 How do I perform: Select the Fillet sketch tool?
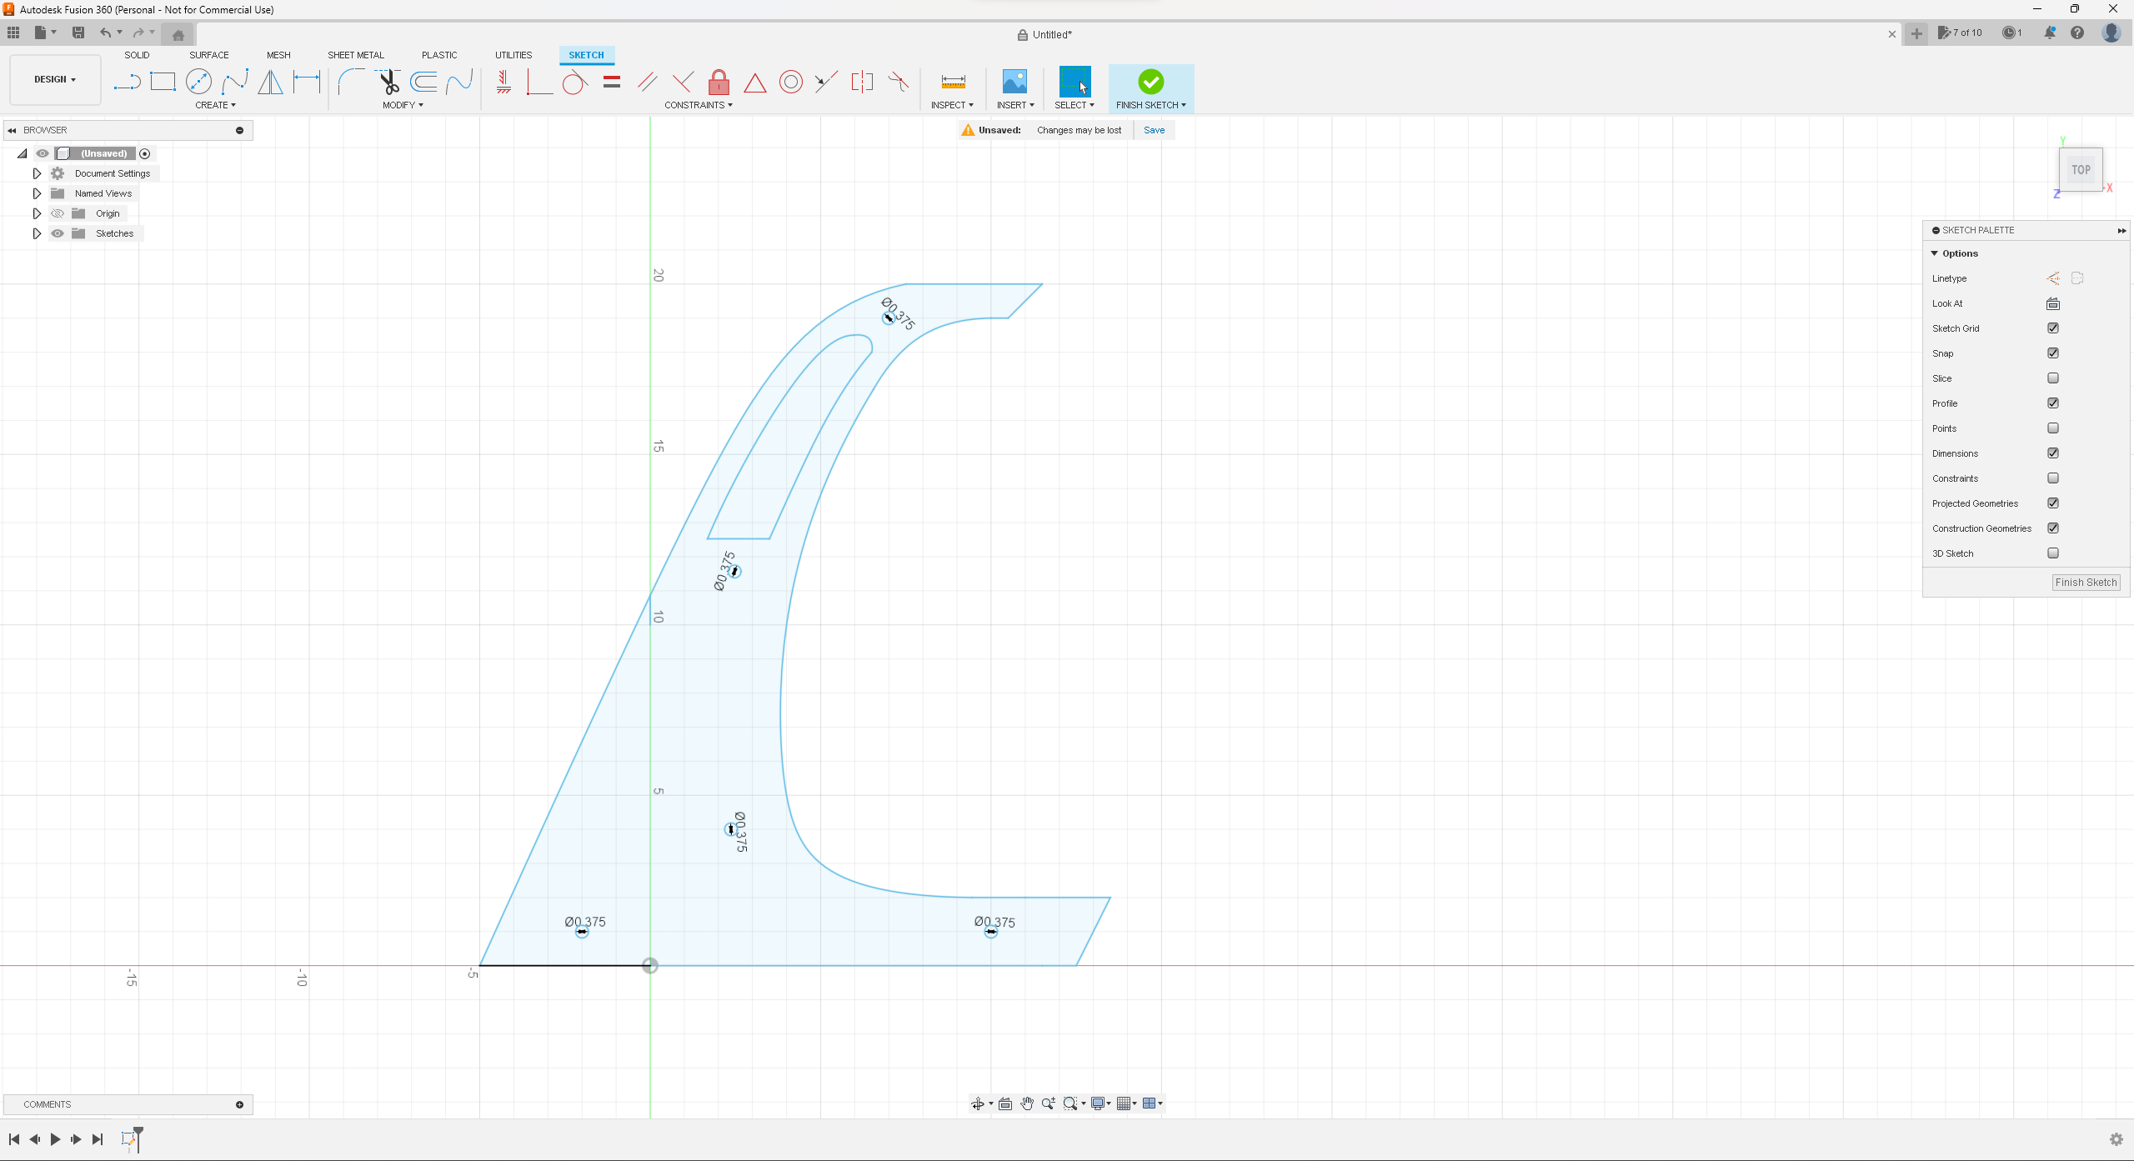351,82
